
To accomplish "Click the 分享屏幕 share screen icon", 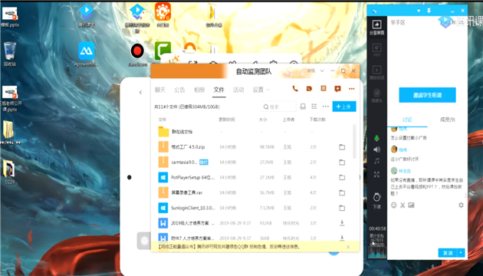I will [376, 25].
